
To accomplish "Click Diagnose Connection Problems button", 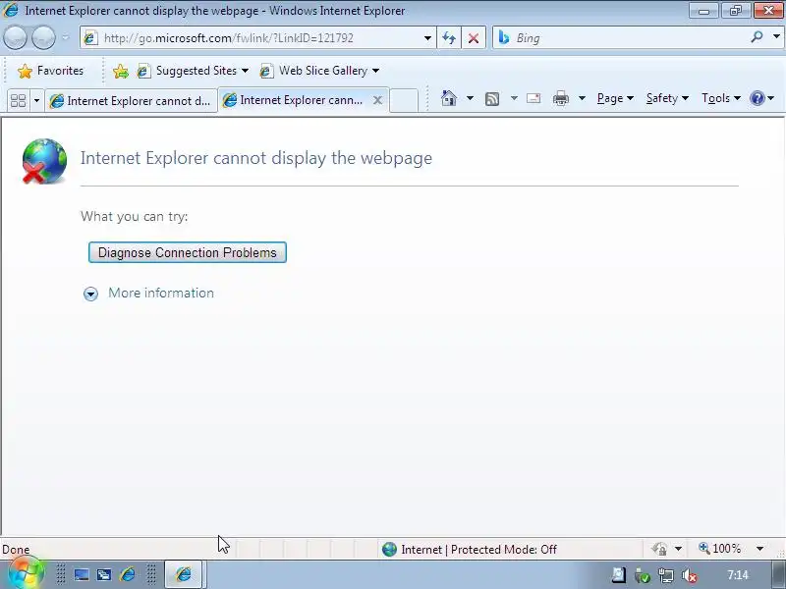I will [188, 252].
